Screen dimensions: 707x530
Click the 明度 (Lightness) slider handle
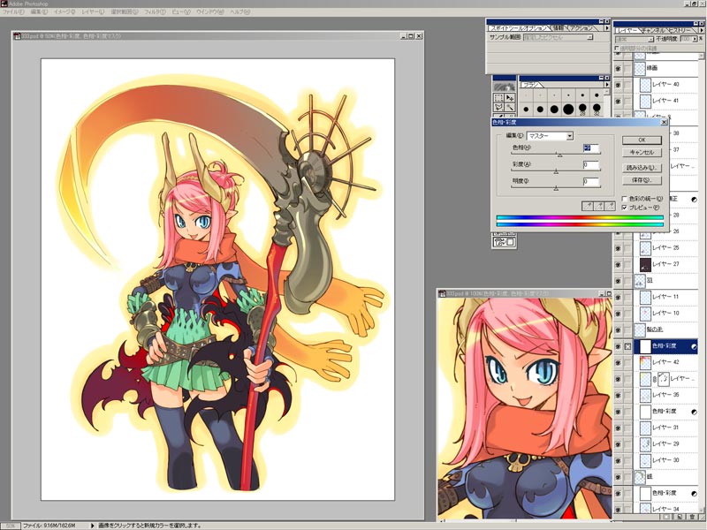pyautogui.click(x=556, y=188)
